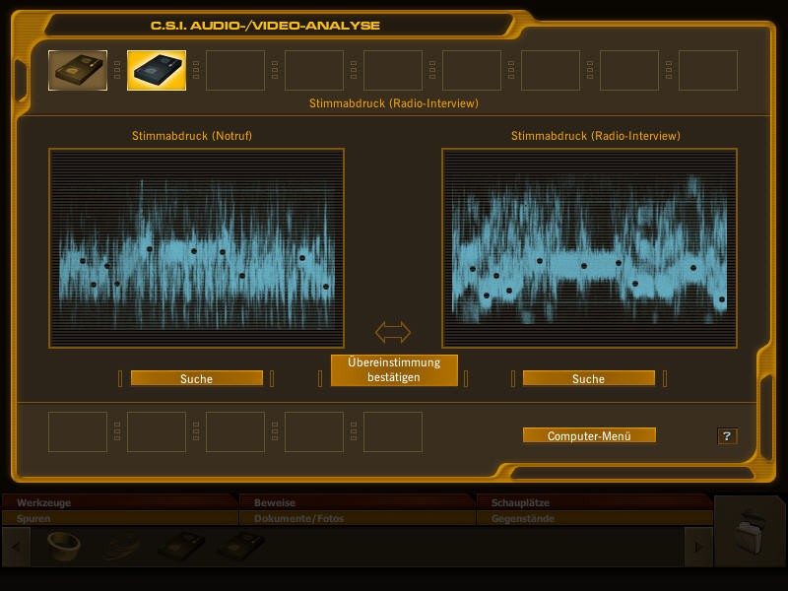Screen dimensions: 788x591
Task: Open the case file folder icon
Action: click(749, 532)
